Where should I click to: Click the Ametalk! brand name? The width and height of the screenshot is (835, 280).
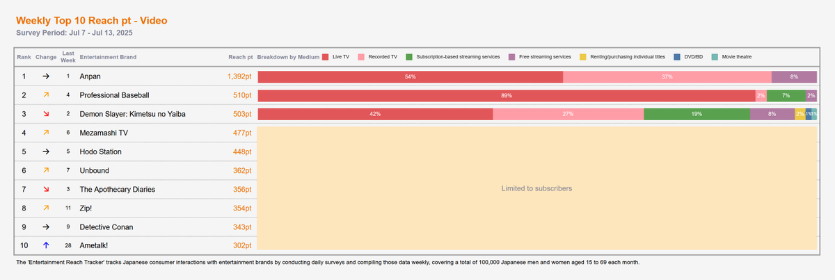[95, 246]
